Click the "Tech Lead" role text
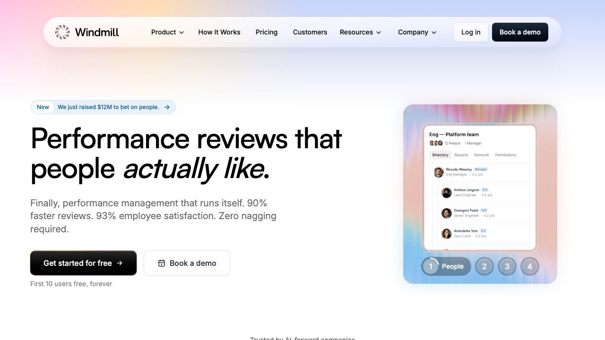This screenshot has width=605, height=340. [x=462, y=236]
